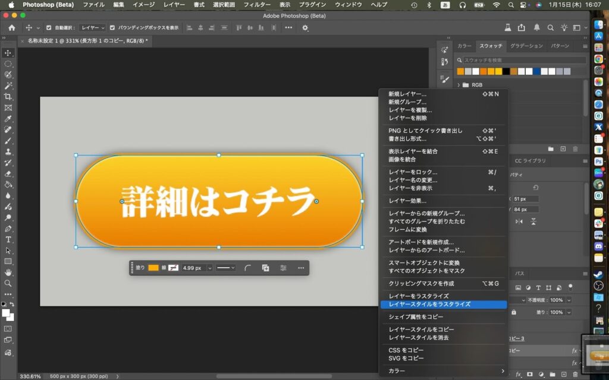Select the Horizontal Type tool

pos(8,239)
